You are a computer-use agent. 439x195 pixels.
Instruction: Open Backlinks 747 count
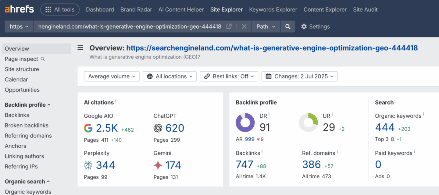(244, 165)
